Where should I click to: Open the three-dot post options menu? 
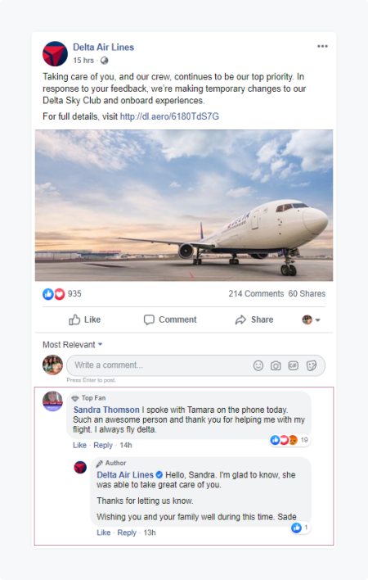322,46
